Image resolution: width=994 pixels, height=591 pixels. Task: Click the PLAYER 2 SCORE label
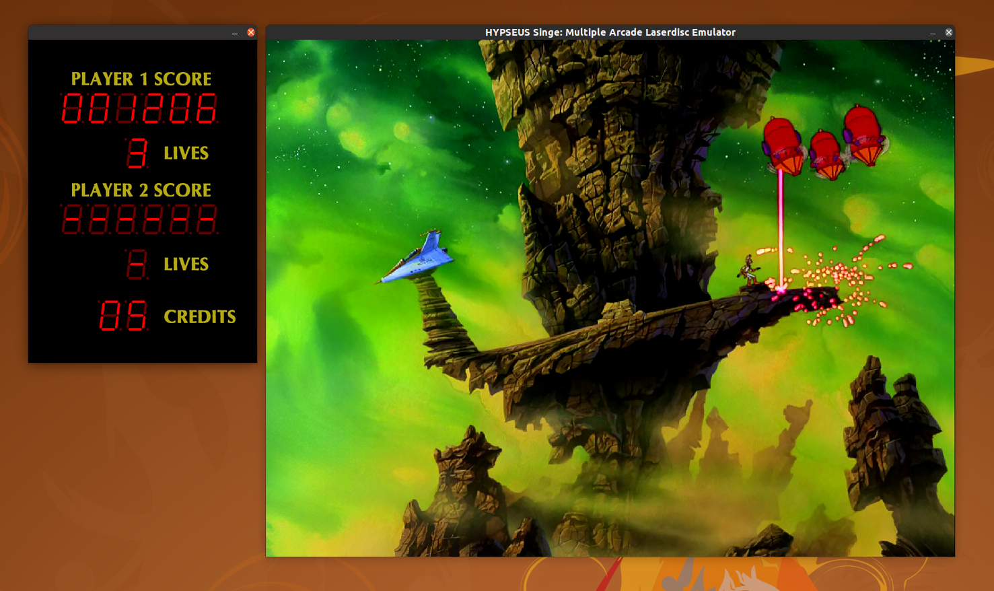141,190
